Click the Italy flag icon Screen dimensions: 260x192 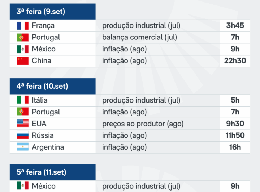[22, 100]
